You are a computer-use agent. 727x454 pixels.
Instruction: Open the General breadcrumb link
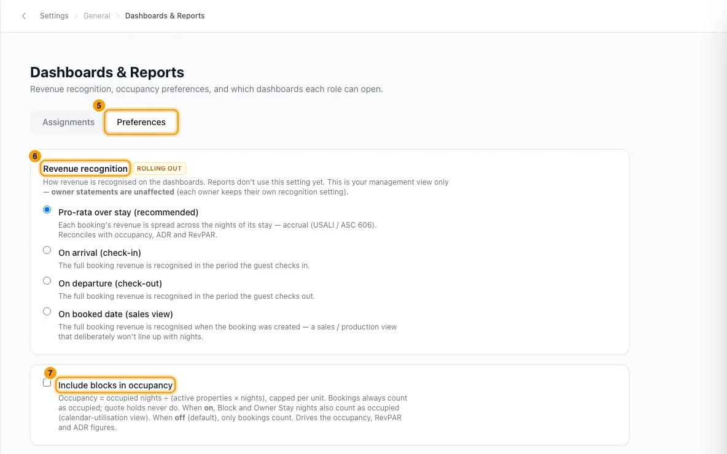pyautogui.click(x=97, y=16)
